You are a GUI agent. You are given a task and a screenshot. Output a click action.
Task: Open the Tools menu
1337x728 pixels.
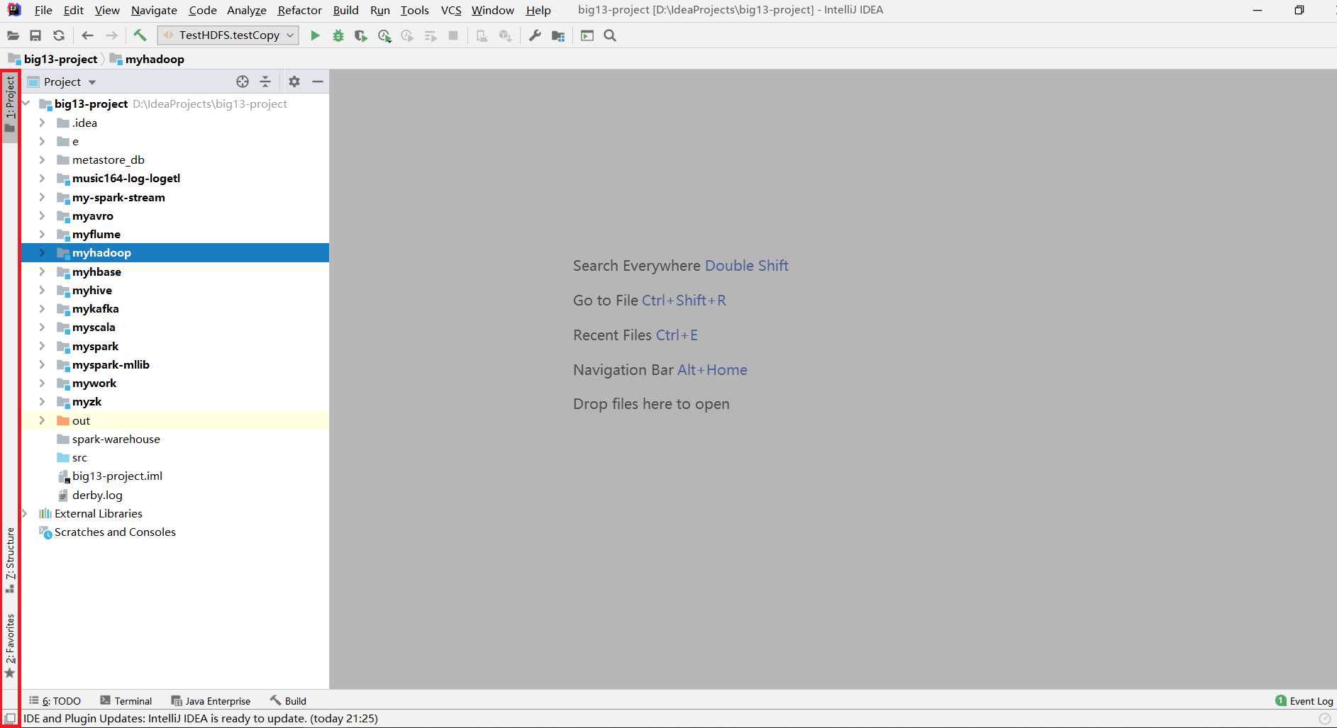[414, 10]
